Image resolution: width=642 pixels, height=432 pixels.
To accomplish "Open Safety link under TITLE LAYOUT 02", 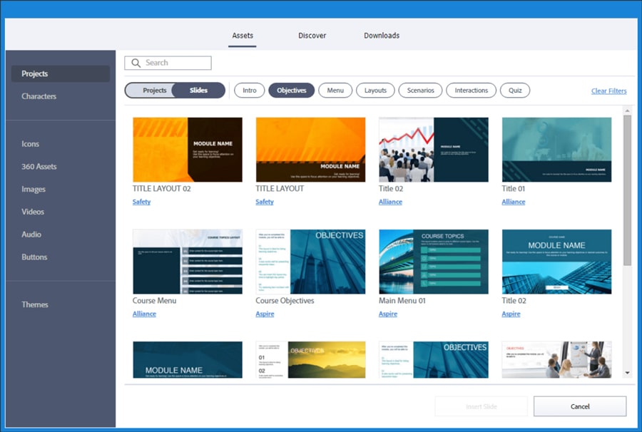I will (142, 202).
